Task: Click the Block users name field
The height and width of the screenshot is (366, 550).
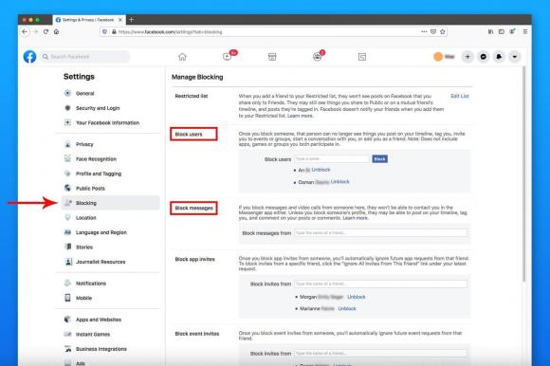Action: [332, 159]
